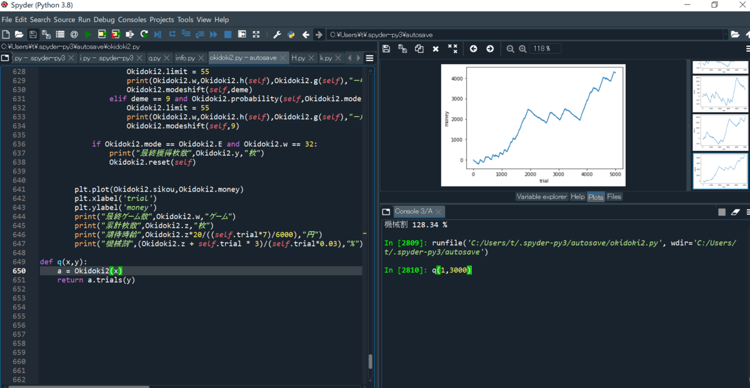
Task: Copy the plot to clipboard
Action: click(419, 49)
